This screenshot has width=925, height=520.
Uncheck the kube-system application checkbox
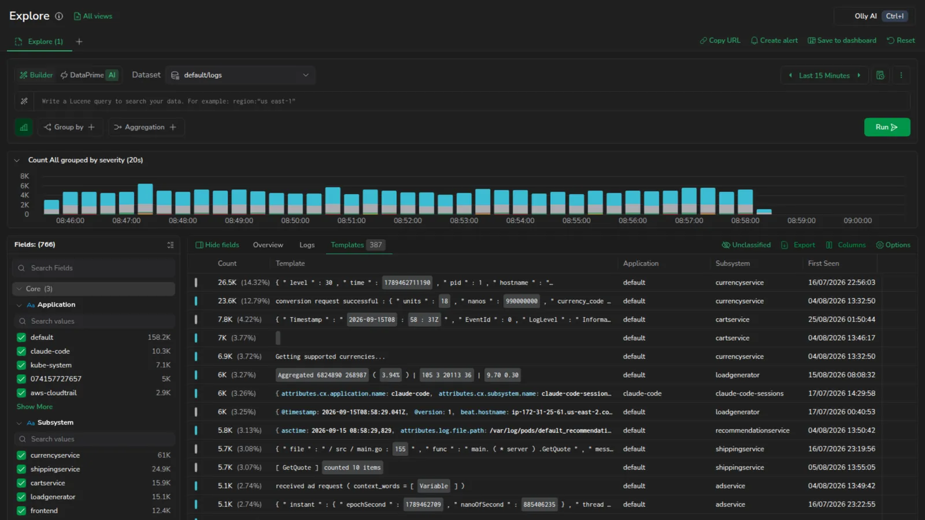pyautogui.click(x=21, y=365)
